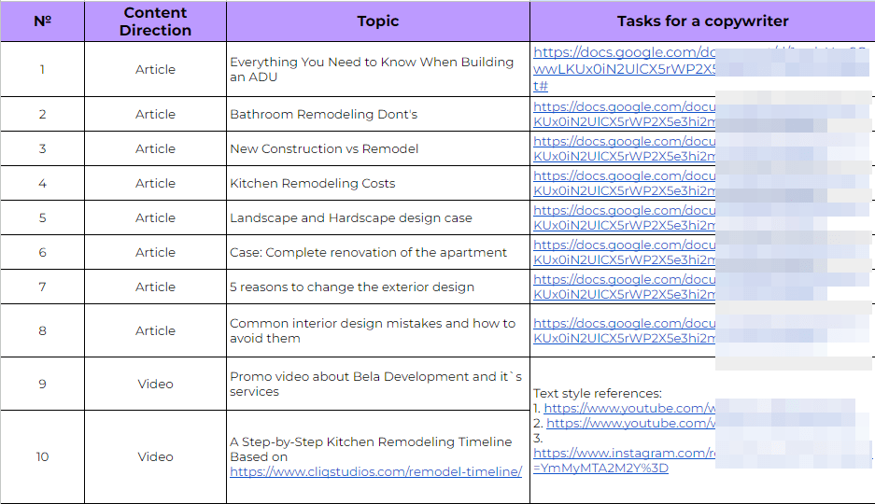Select the "Content Direction" header cell
The height and width of the screenshot is (504, 875).
[x=156, y=21]
